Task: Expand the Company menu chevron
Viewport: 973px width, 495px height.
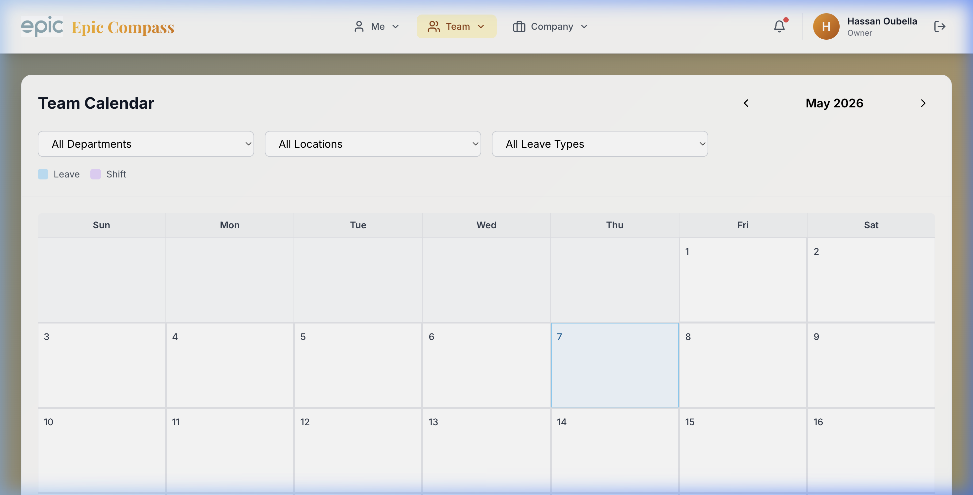Action: tap(584, 26)
